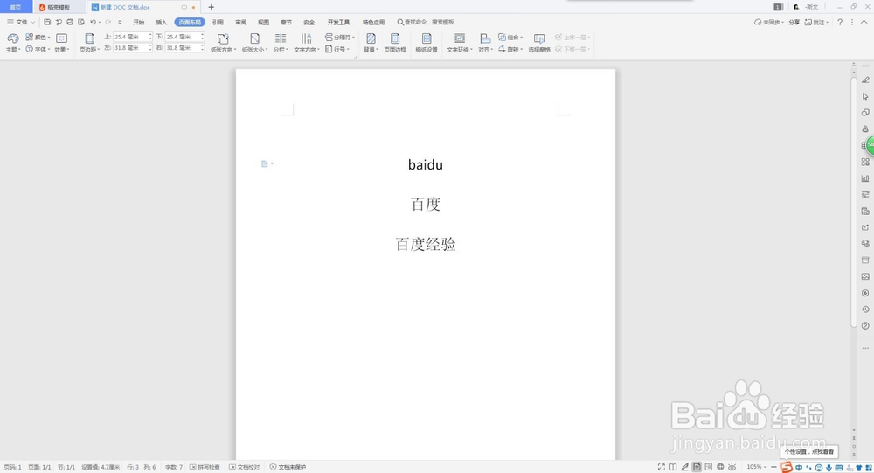Open the 分隔符 breaks dropdown
The height and width of the screenshot is (473, 874).
click(339, 38)
